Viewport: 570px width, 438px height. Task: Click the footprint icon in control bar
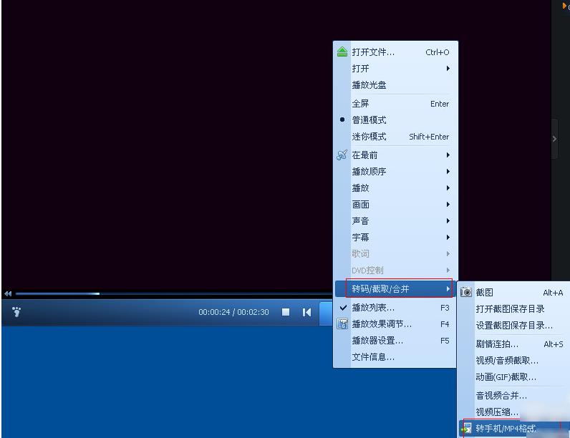pyautogui.click(x=16, y=311)
